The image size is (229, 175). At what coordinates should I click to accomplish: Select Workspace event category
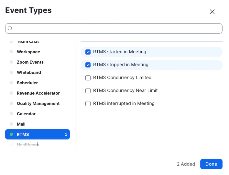coord(28,52)
